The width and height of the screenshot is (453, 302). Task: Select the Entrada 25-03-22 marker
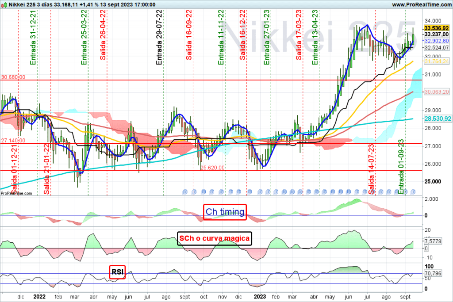point(84,38)
